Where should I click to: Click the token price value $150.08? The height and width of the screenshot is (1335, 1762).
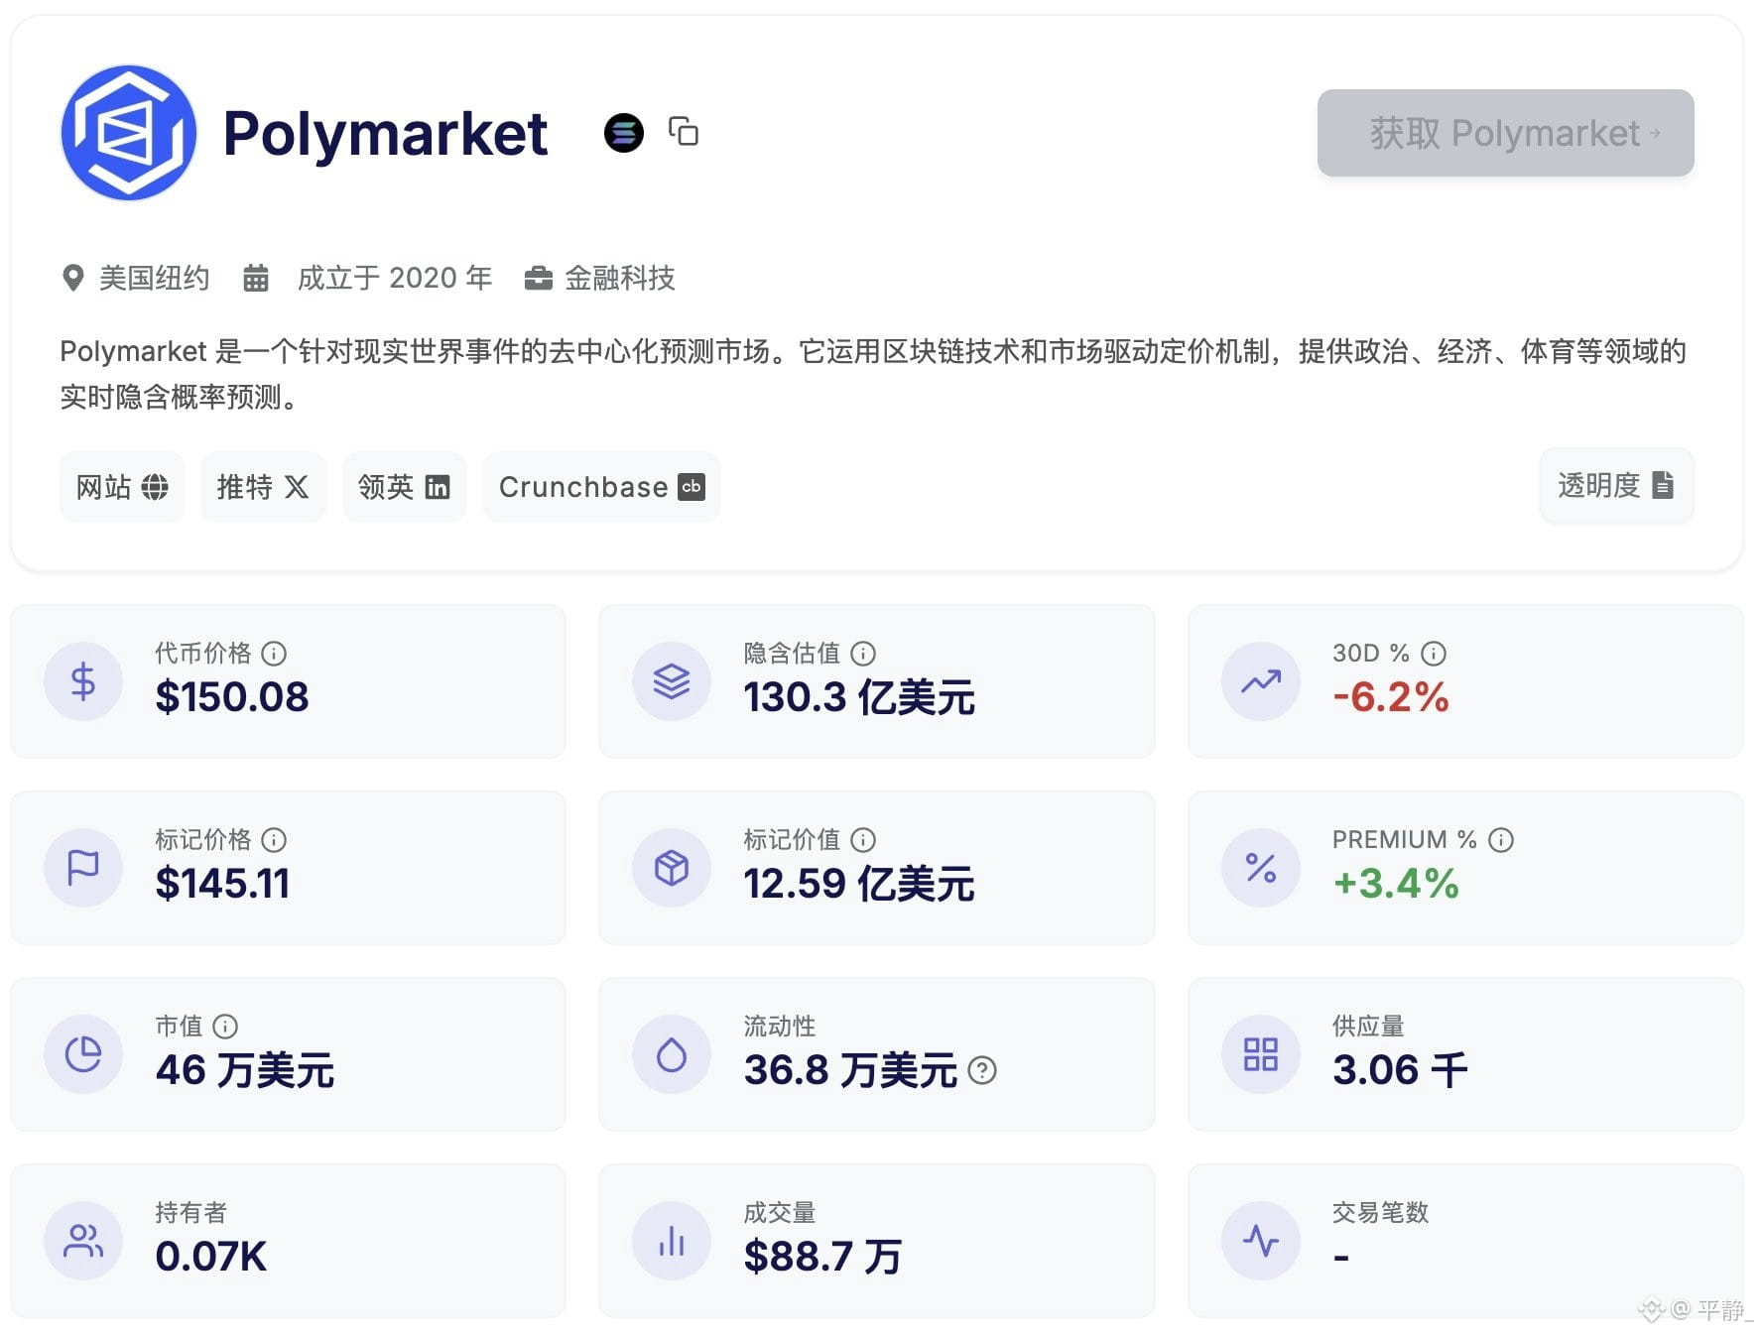point(232,697)
